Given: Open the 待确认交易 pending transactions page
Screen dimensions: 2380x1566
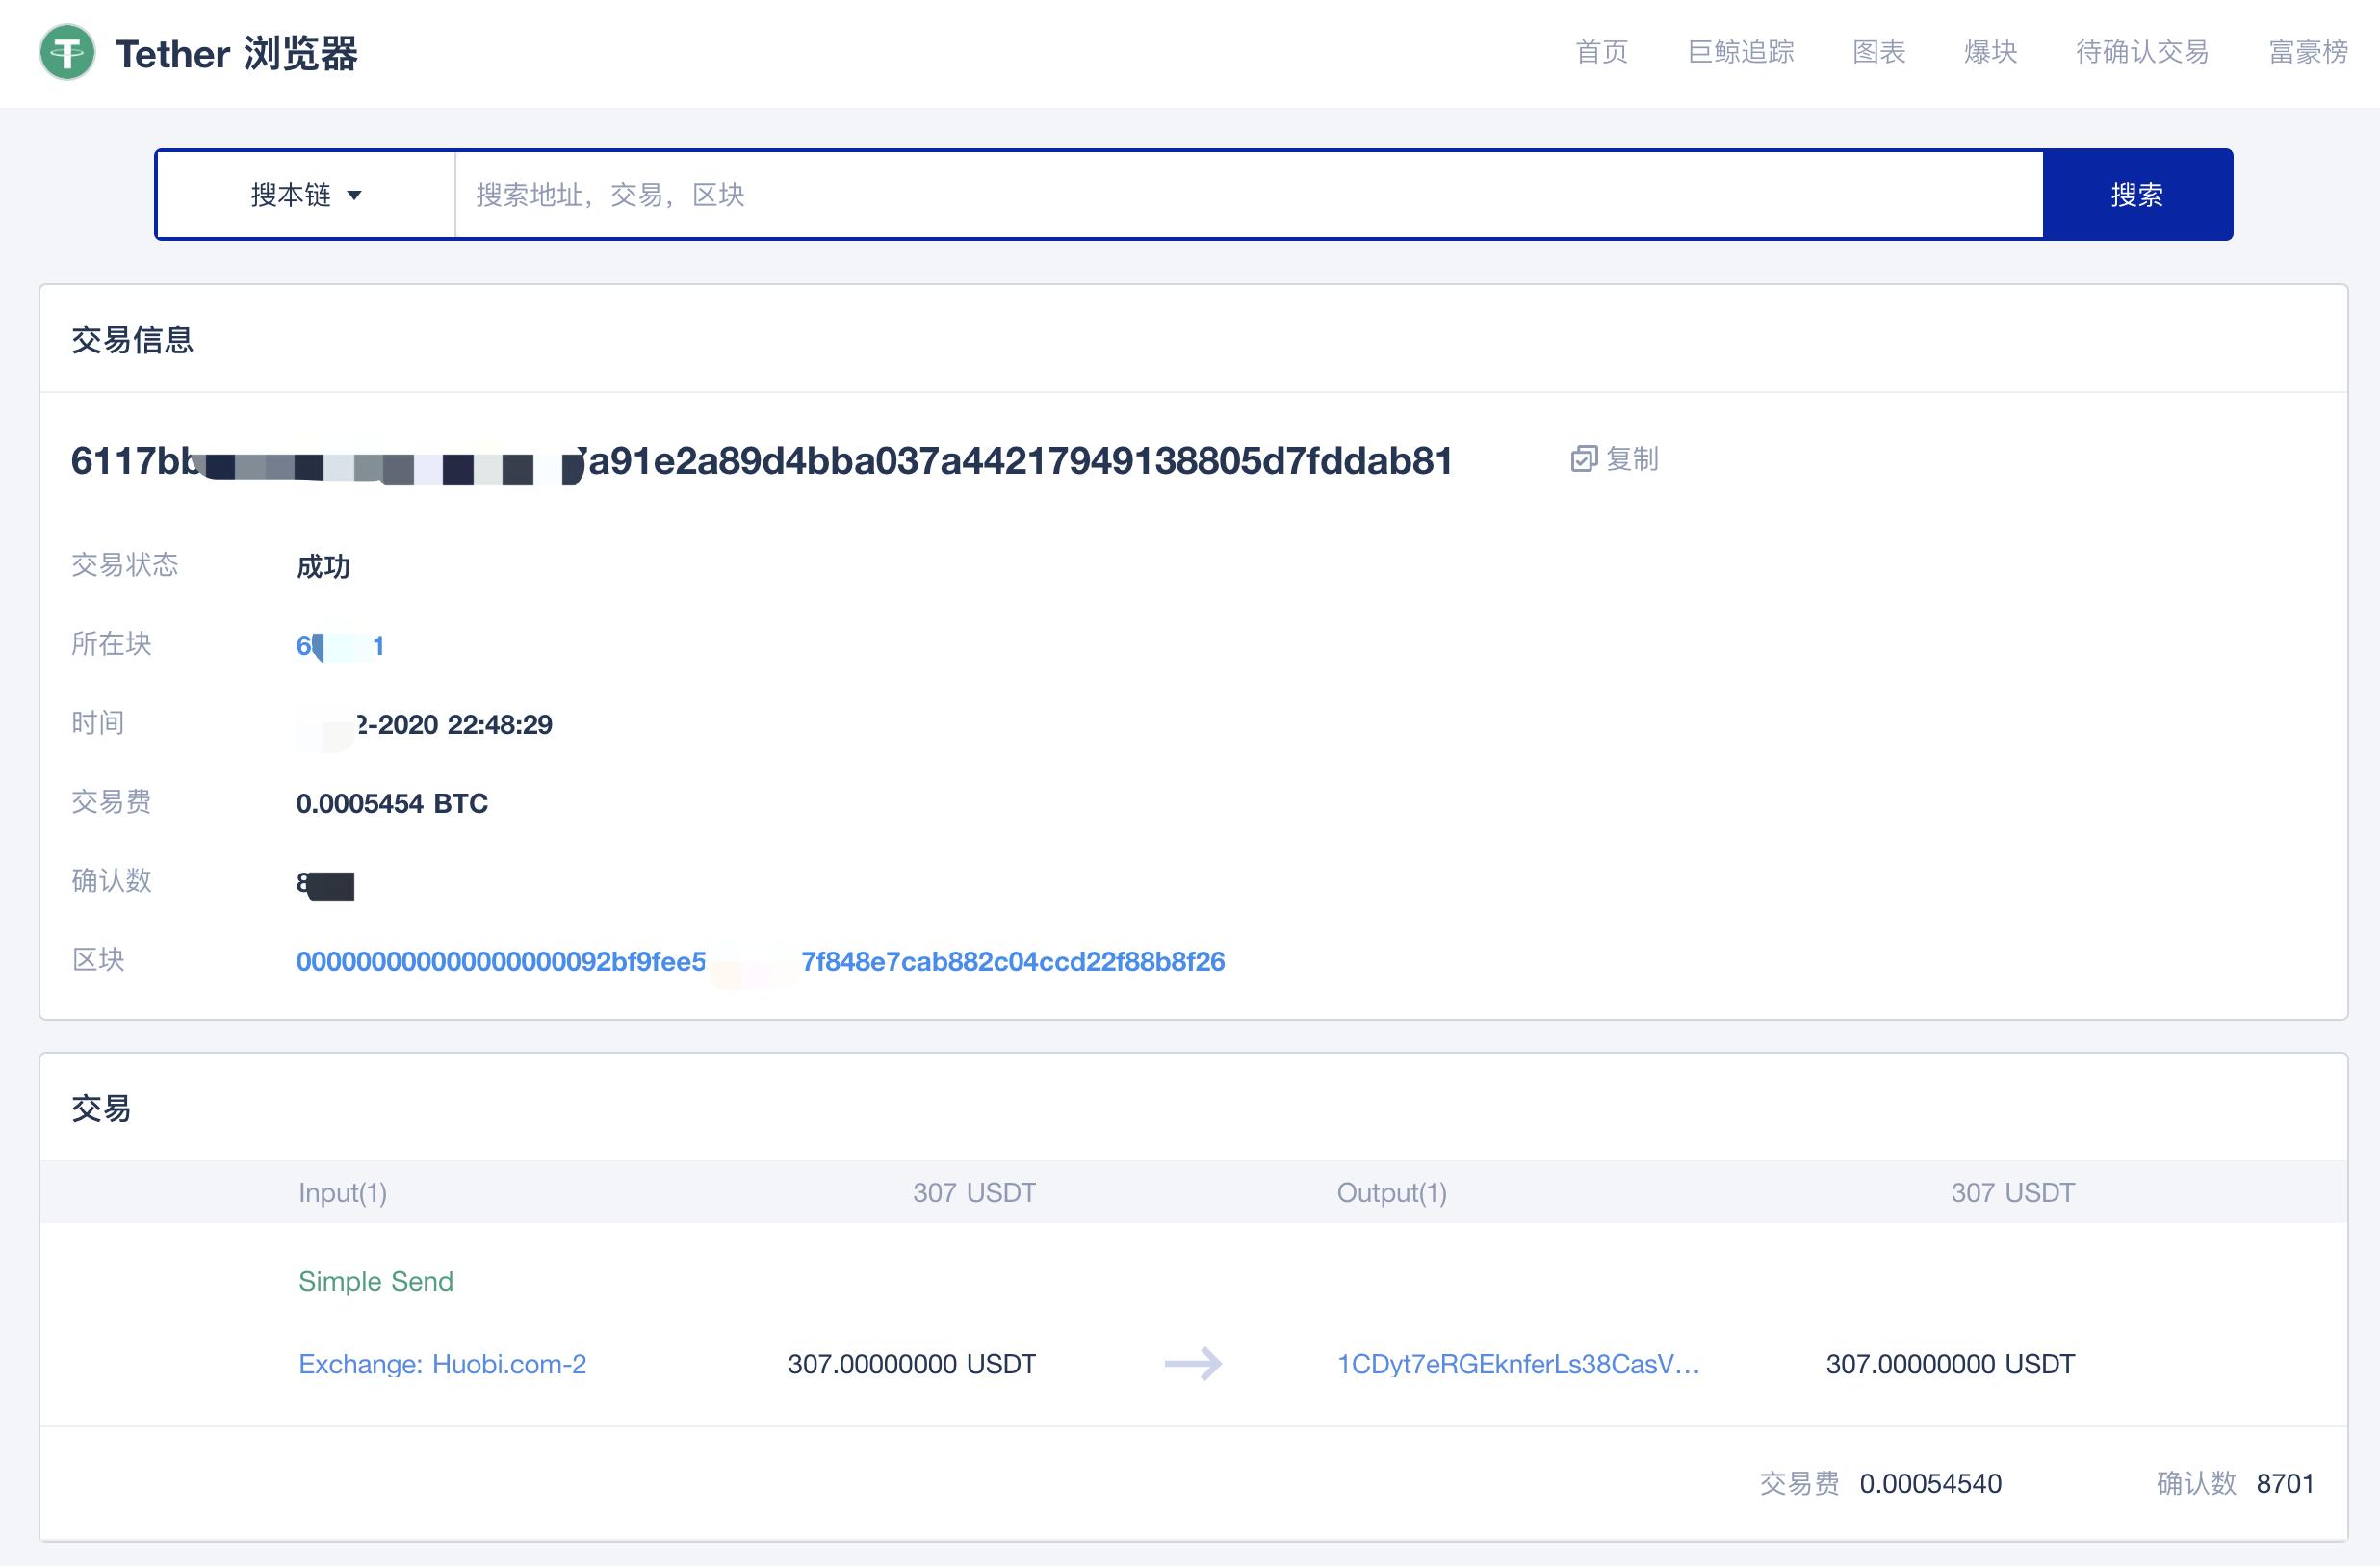Looking at the screenshot, I should 2142,52.
